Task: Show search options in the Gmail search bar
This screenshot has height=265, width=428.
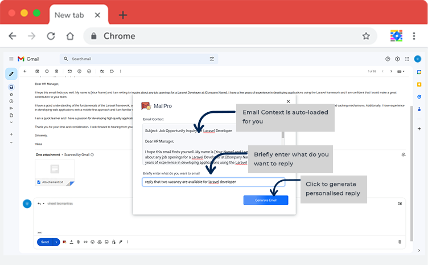Action: pos(212,59)
